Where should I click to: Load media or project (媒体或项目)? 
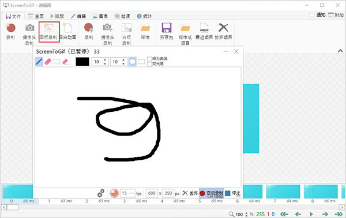click(185, 34)
